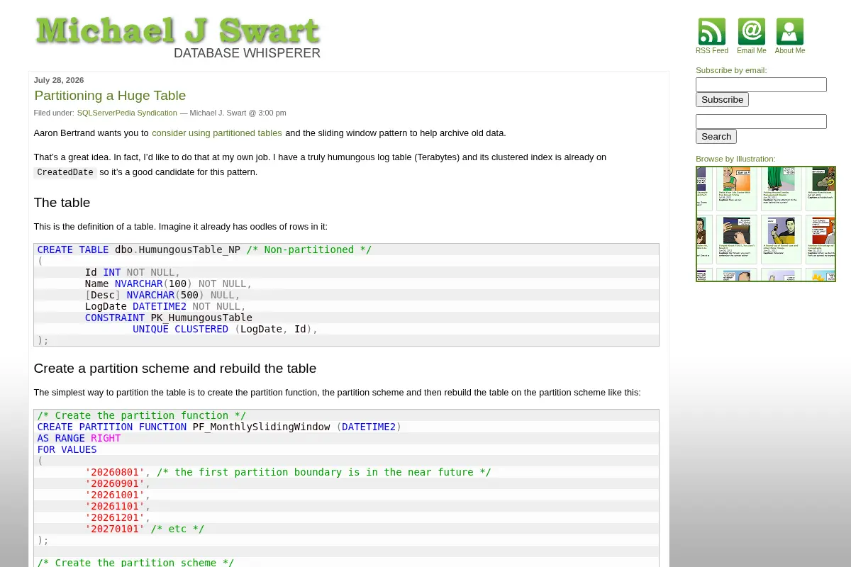Click the '20261001' partition boundary value
Image resolution: width=851 pixels, height=567 pixels.
[x=115, y=495]
